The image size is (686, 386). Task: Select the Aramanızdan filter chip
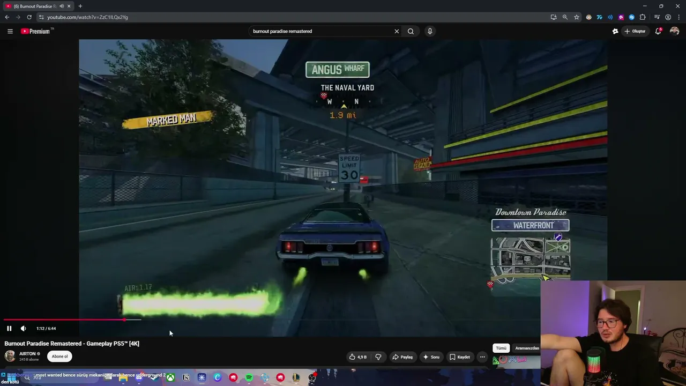(527, 348)
